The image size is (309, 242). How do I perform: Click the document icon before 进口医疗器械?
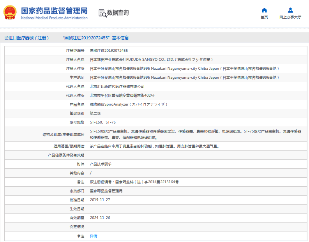point(6,38)
